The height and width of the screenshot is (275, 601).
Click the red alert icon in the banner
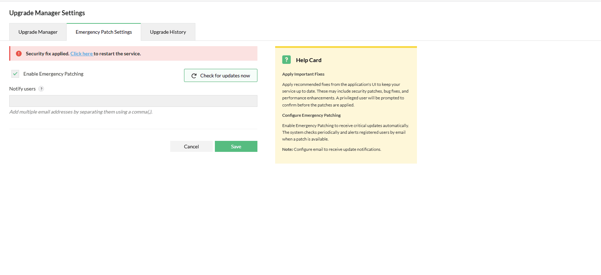[x=19, y=54]
